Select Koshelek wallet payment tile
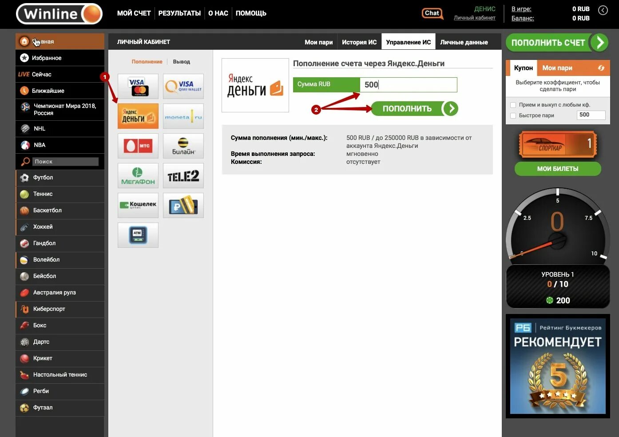Screen dimensions: 619x437 click(138, 205)
